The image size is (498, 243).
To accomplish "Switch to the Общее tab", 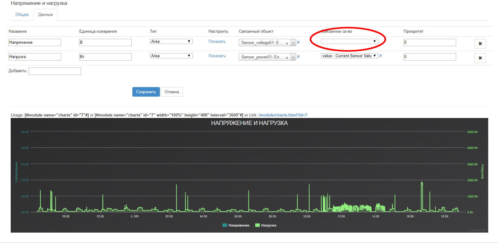I will [22, 15].
